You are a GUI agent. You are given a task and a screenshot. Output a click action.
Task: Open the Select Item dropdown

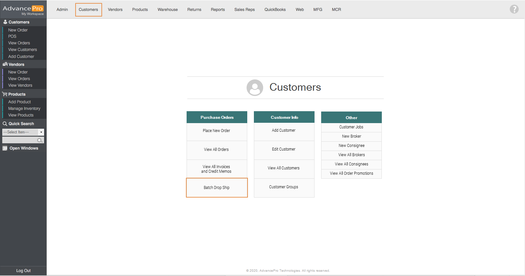click(x=23, y=132)
